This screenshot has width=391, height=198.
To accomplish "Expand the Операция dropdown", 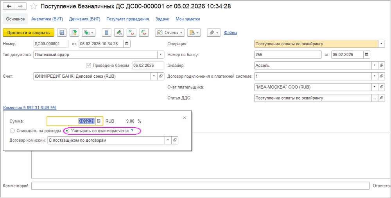I will (x=381, y=44).
